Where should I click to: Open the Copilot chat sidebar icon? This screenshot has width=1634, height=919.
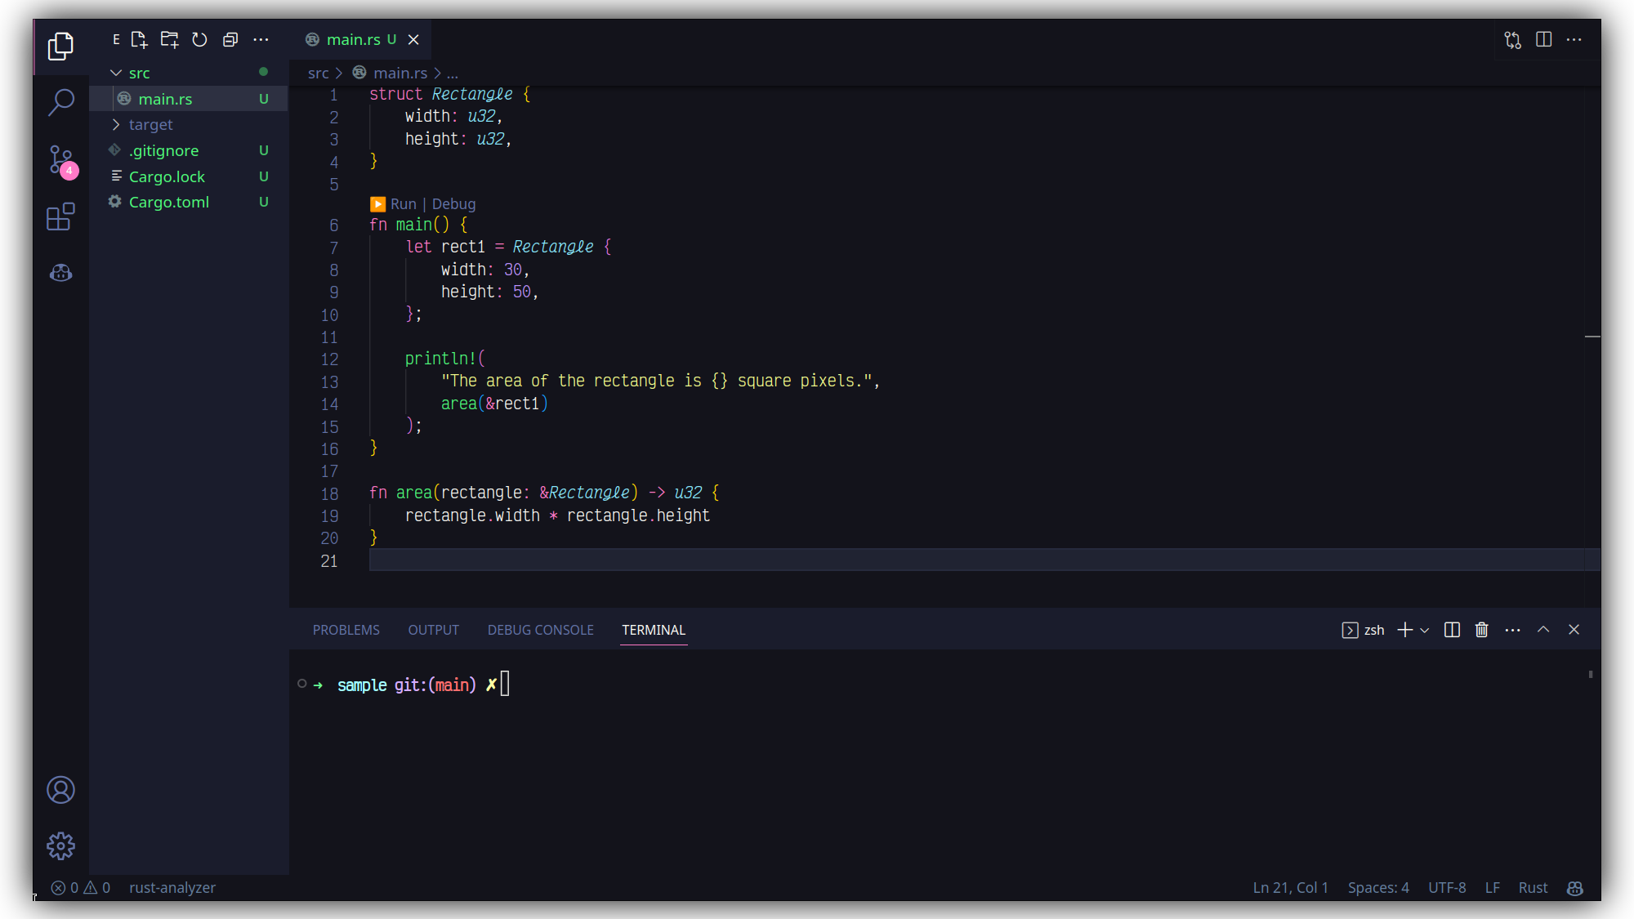60,274
